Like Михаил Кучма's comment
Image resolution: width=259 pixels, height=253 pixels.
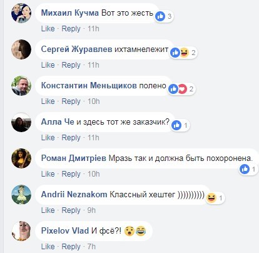(48, 29)
